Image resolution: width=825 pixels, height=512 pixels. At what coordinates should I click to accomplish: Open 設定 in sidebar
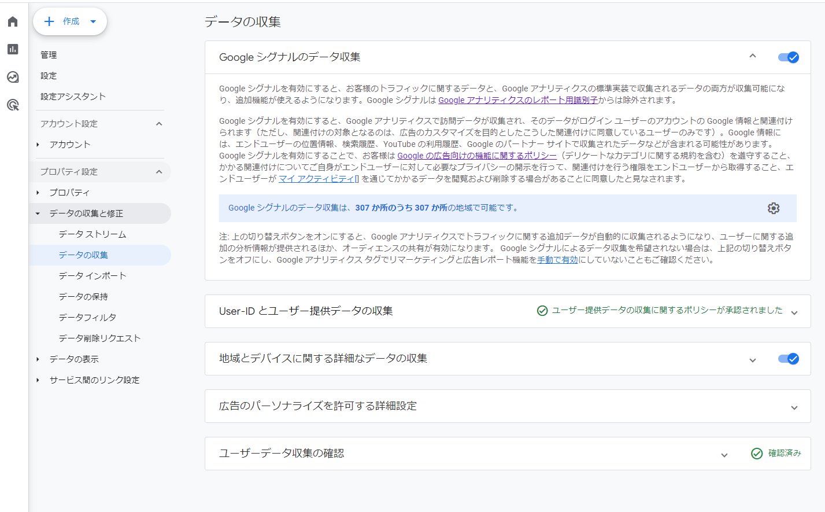click(49, 76)
